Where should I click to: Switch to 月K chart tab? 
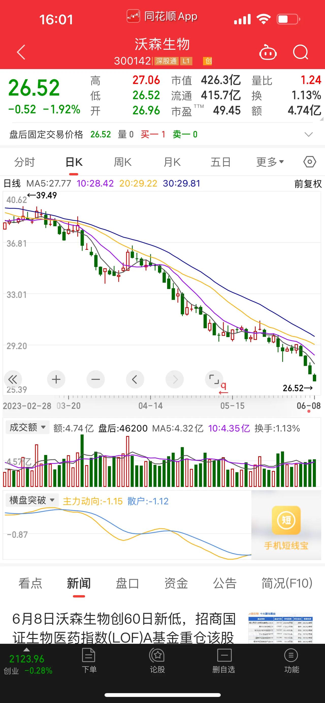tap(172, 162)
